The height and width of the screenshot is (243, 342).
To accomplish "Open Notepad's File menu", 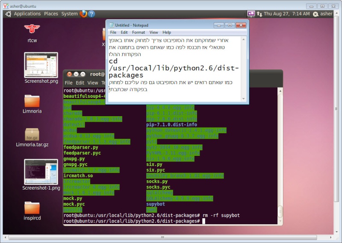I will [x=113, y=32].
